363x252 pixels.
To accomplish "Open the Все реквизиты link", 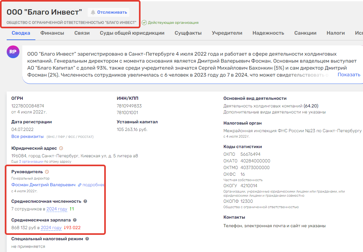I will tap(27, 137).
